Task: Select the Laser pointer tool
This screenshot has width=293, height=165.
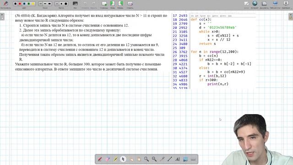Action: [162, 159]
